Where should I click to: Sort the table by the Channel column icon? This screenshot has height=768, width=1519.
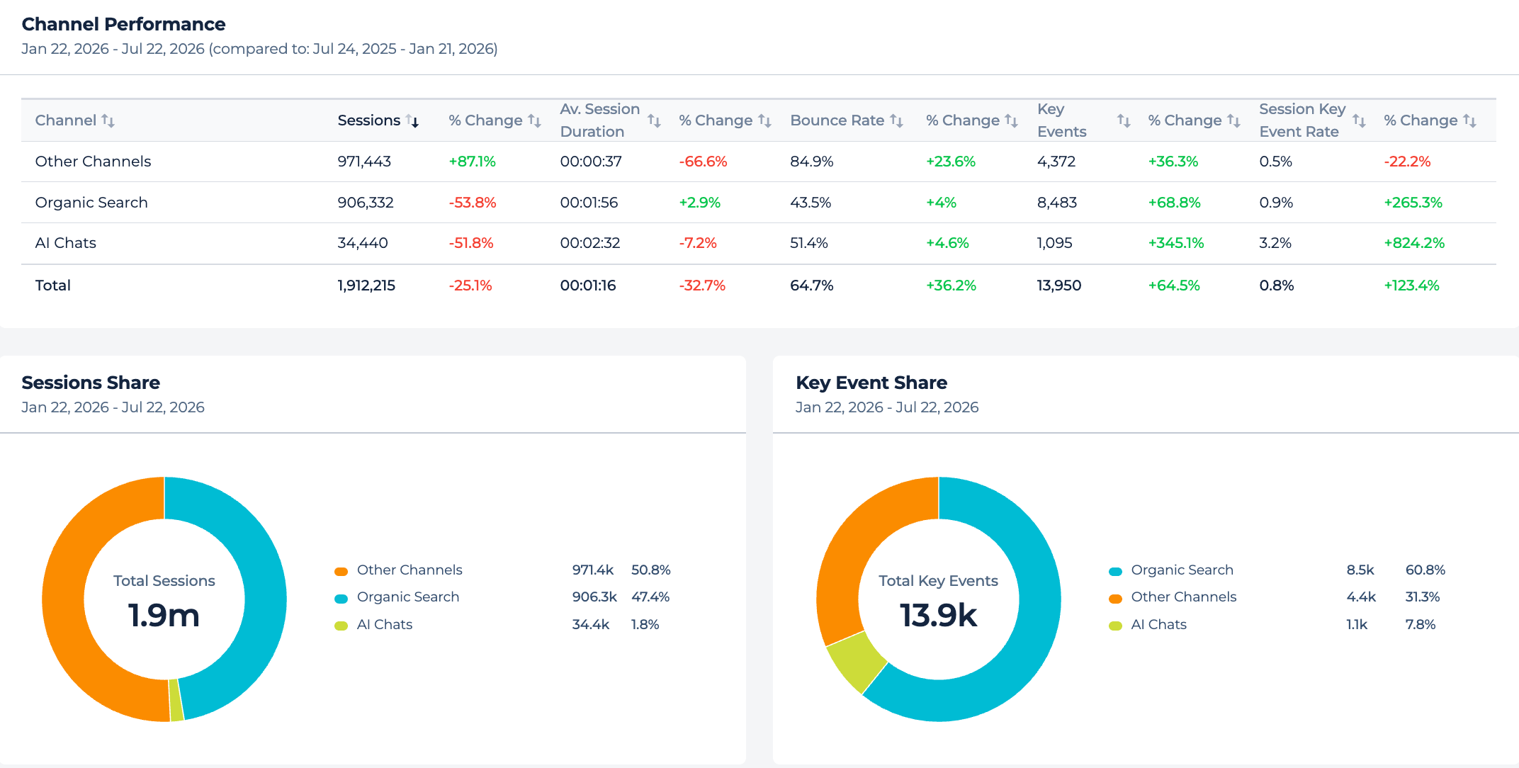tap(108, 120)
